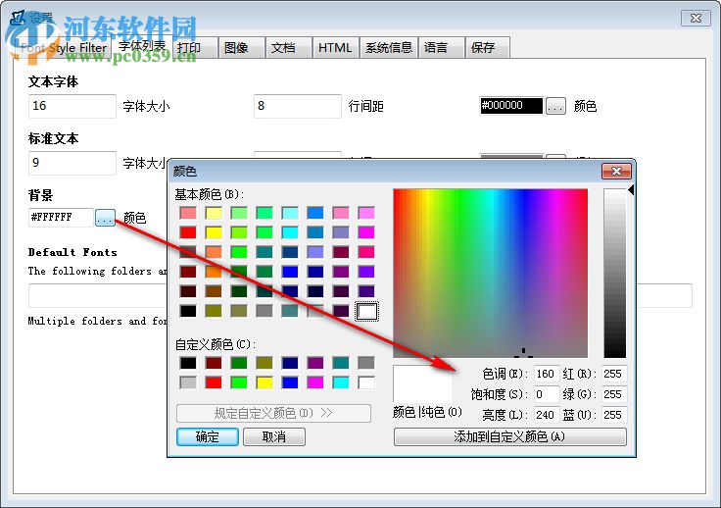This screenshot has height=508, width=721.
Task: Open color picker for 背景 color
Action: (105, 217)
